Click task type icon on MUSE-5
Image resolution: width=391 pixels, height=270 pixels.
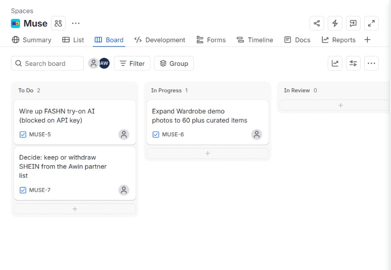pos(23,135)
